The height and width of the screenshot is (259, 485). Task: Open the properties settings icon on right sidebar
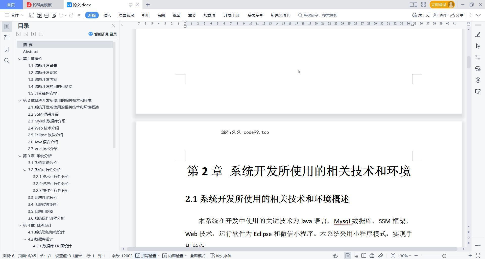[x=478, y=57]
